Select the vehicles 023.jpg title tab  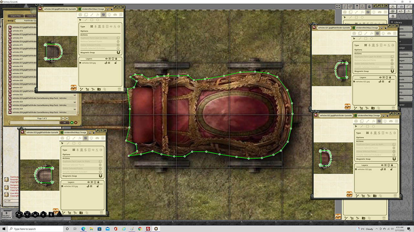coord(42,132)
